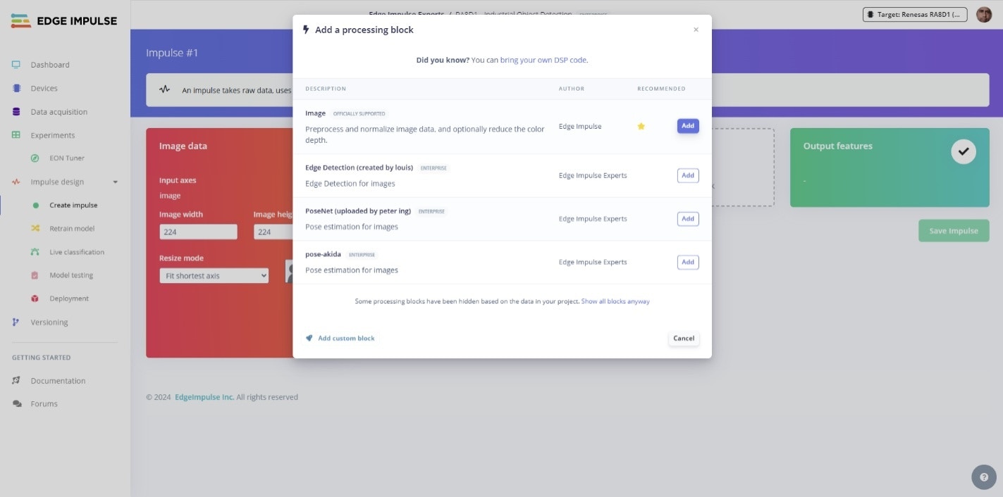
Task: Click the Output features checkmark icon
Action: (x=964, y=151)
